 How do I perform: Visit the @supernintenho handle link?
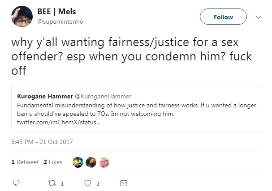(60, 21)
